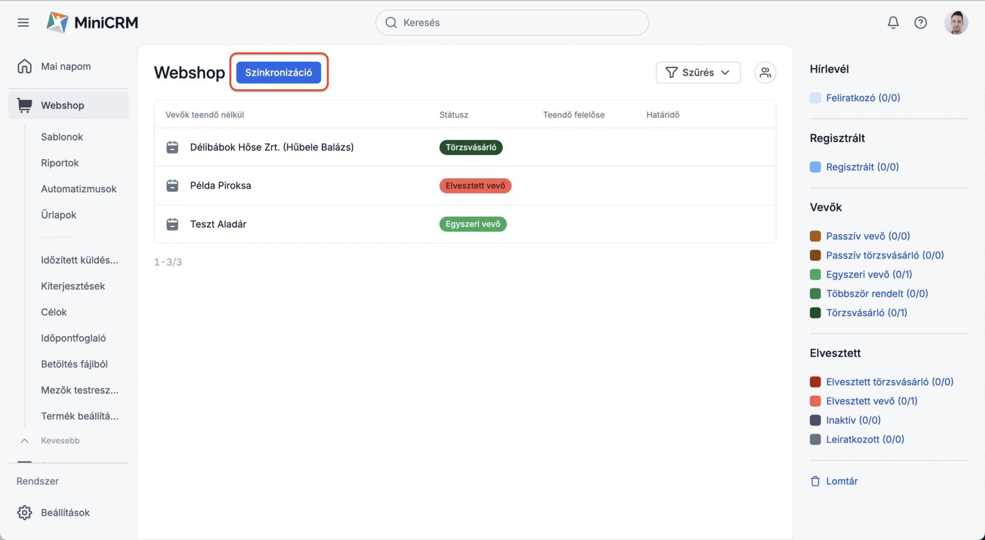Open the Példa Piroksa row
985x540 pixels.
click(465, 186)
